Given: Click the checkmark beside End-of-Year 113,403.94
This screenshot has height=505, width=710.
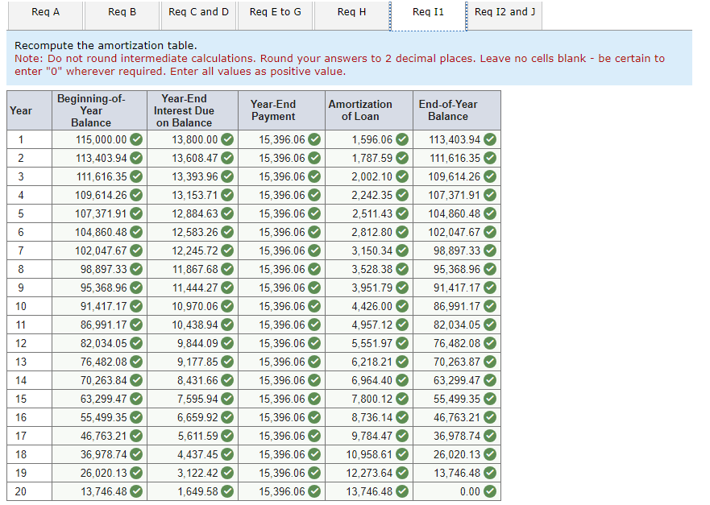Looking at the screenshot, I should click(490, 139).
